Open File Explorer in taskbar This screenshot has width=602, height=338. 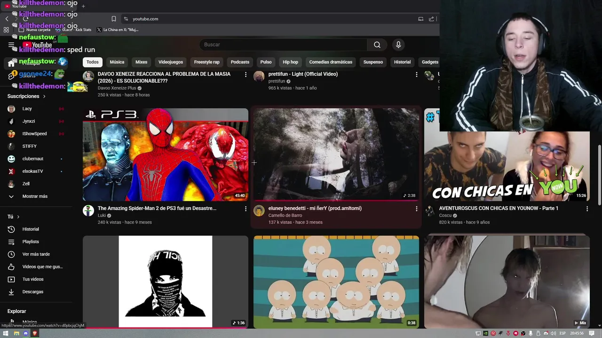point(16,333)
